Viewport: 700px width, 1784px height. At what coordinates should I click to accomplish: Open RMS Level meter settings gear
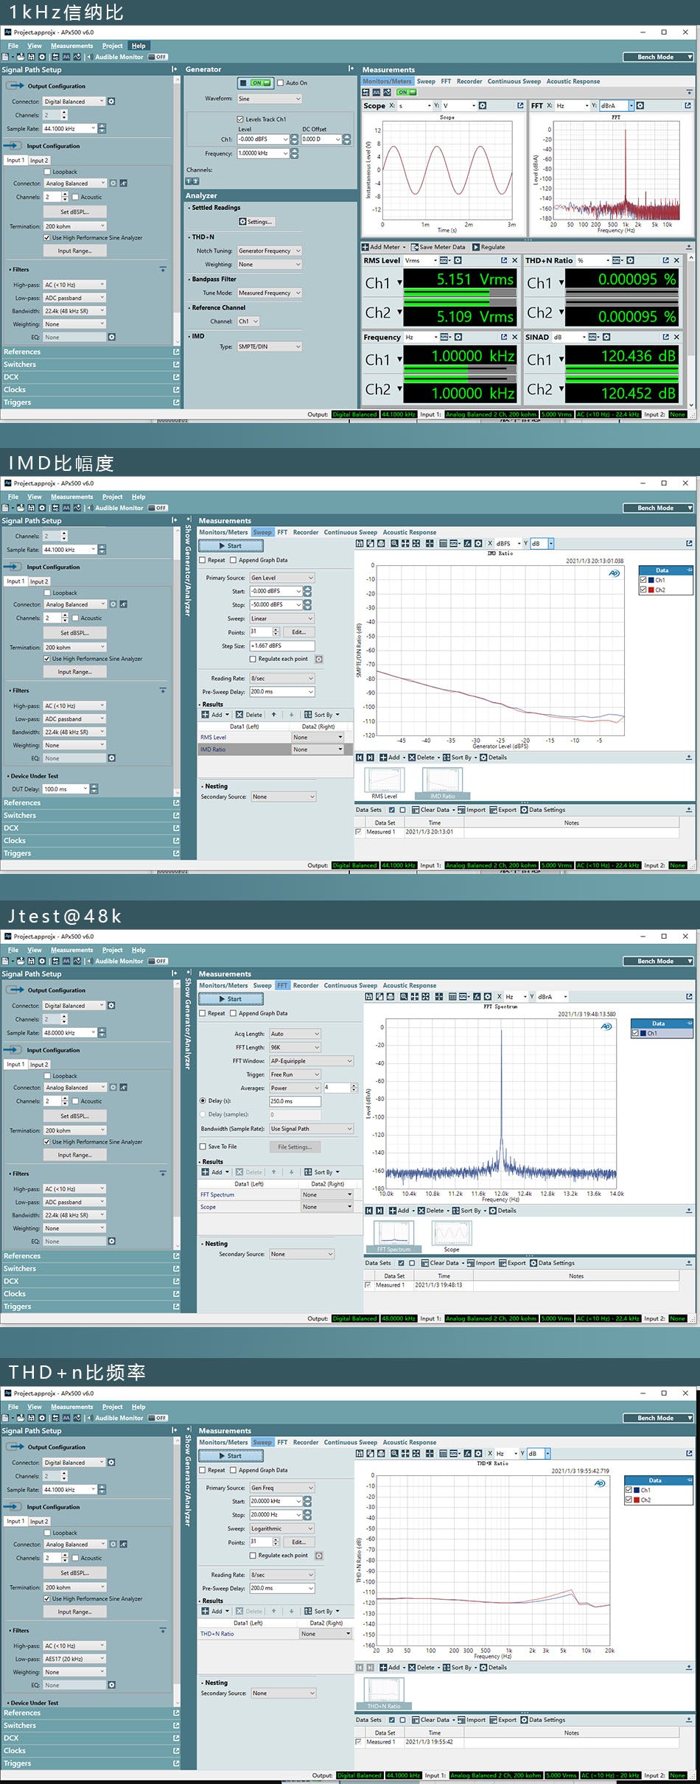458,260
